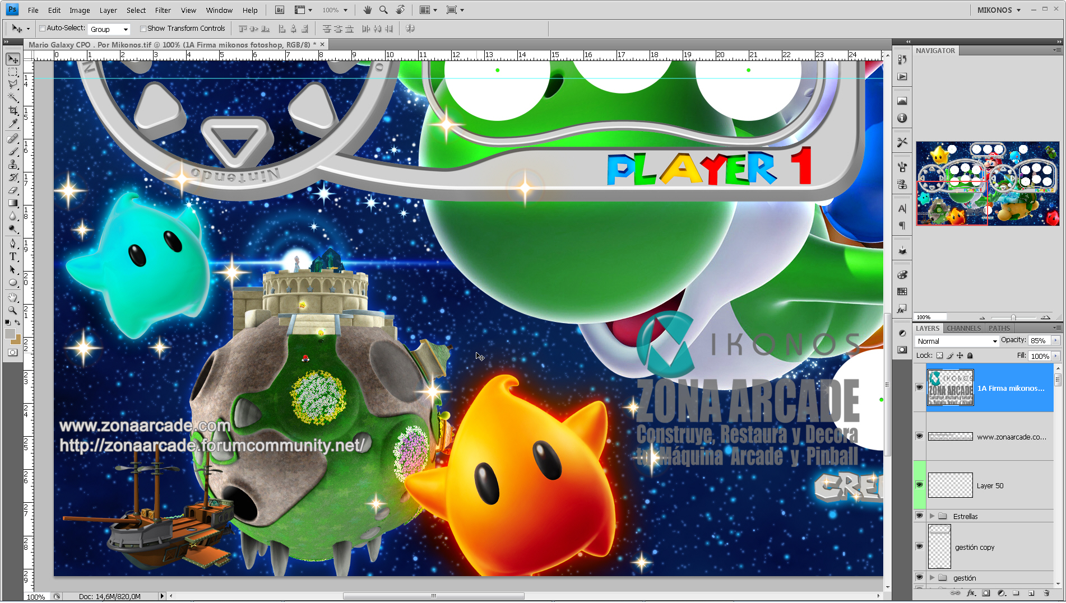Viewport: 1066px width, 603px height.
Task: Select the Zoom tool in the toolbox
Action: tap(13, 310)
